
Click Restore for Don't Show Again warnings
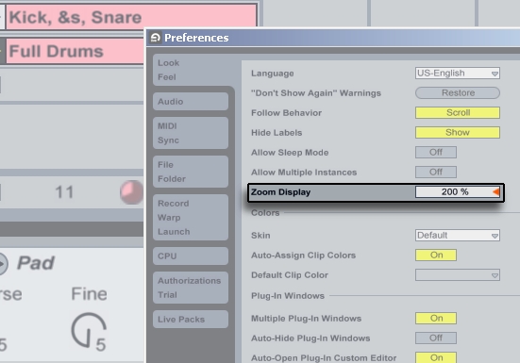[x=458, y=92]
